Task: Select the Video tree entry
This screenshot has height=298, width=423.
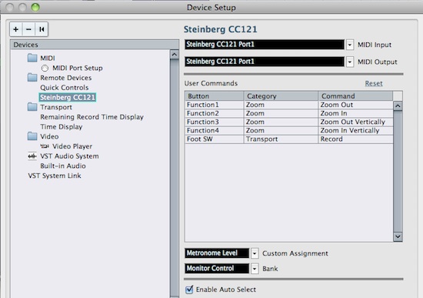Action: [x=49, y=136]
